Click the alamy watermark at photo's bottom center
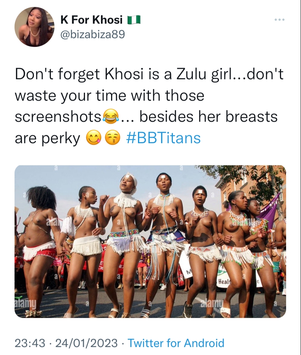This screenshot has width=301, height=355. 212,303
